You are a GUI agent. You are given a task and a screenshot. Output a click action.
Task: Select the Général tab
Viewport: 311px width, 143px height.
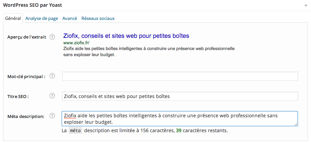pyautogui.click(x=13, y=18)
